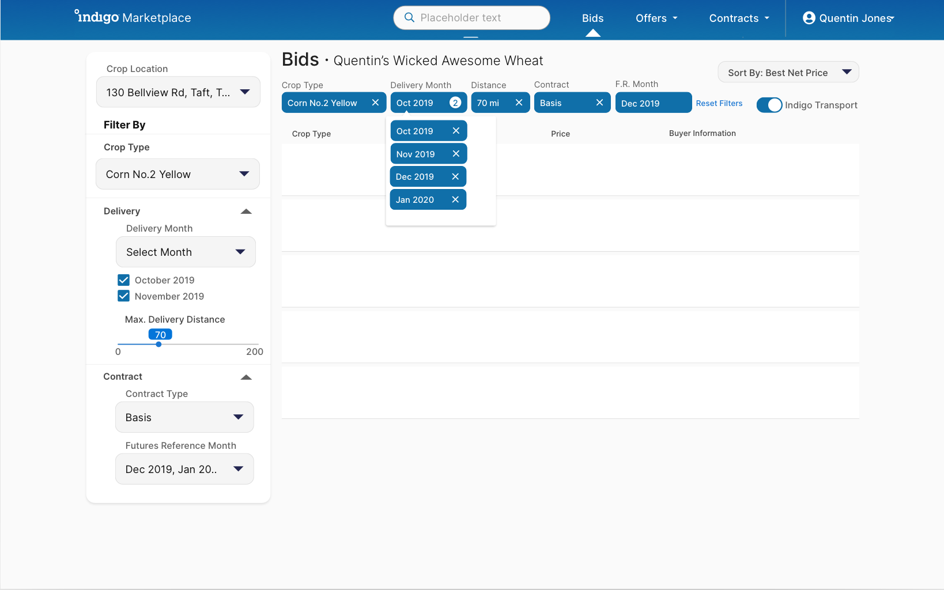Open the Offers menu
The height and width of the screenshot is (590, 944).
(656, 18)
